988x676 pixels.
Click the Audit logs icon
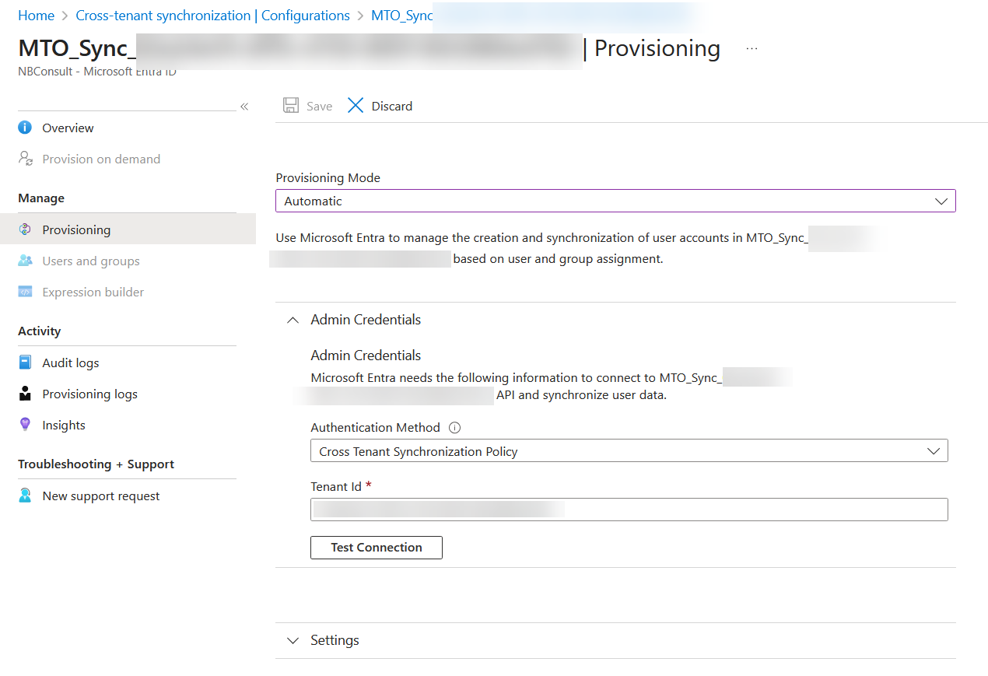point(25,363)
